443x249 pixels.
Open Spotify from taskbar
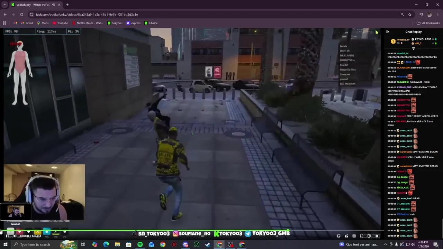(140, 245)
